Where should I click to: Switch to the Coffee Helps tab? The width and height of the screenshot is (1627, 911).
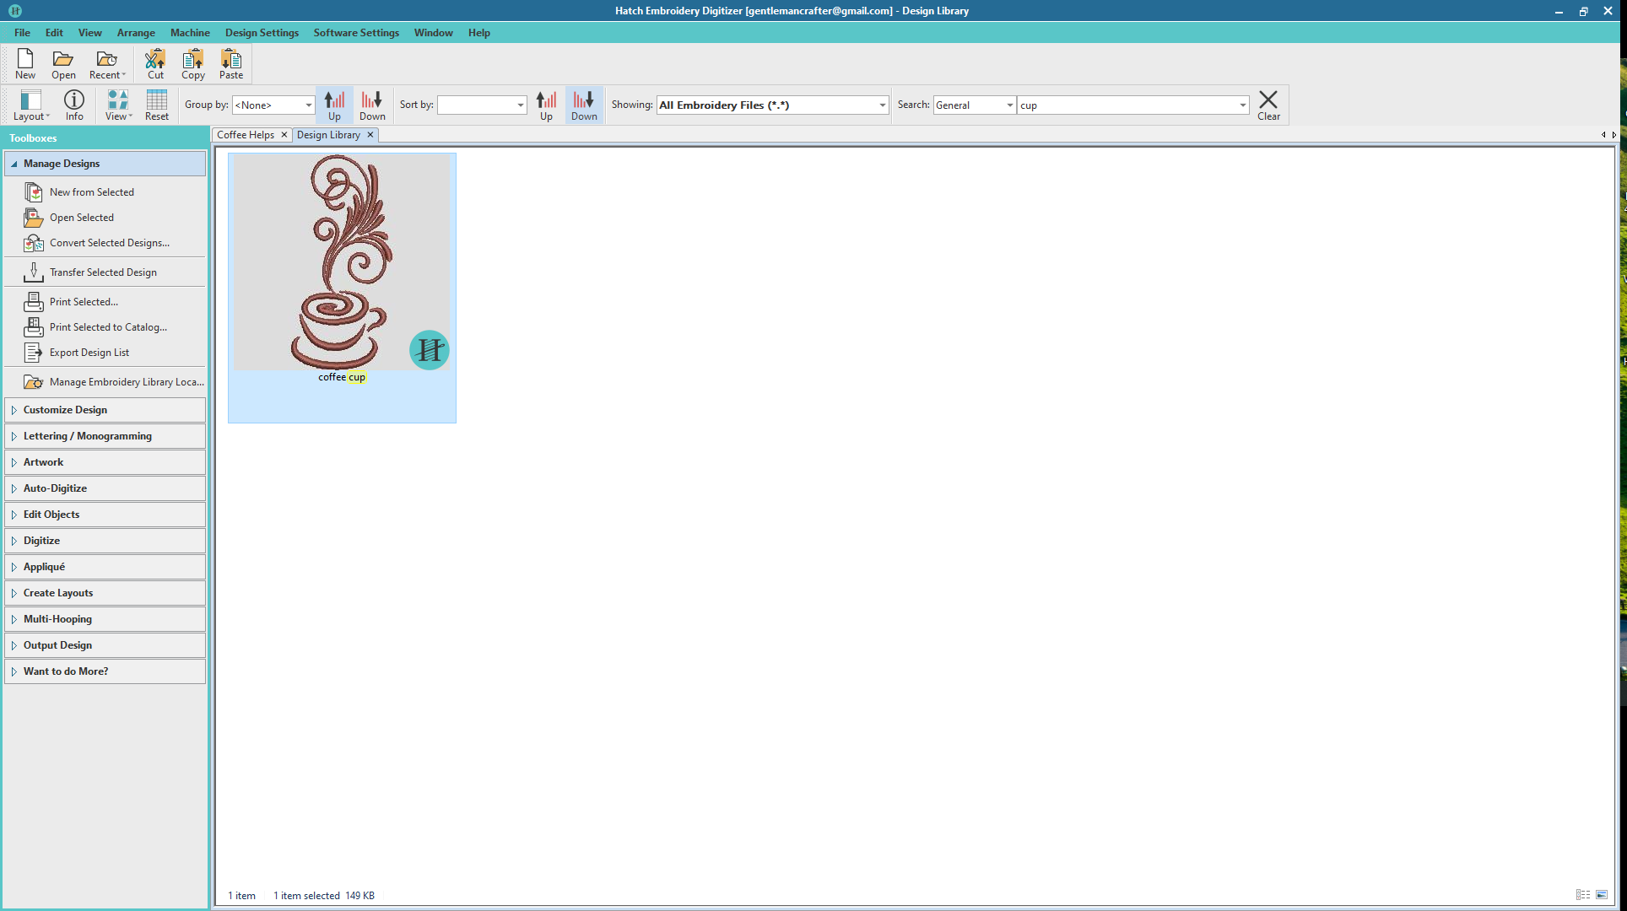pos(246,135)
